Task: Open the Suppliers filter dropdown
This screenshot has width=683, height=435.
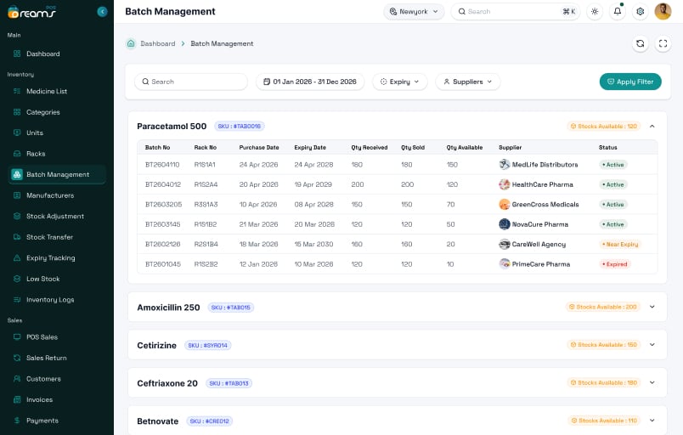Action: point(468,82)
